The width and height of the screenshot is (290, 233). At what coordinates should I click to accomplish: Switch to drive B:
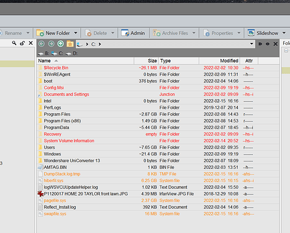(x=43, y=53)
